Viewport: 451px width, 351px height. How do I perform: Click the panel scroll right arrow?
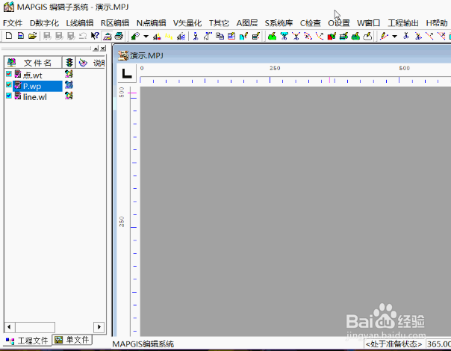(x=99, y=327)
